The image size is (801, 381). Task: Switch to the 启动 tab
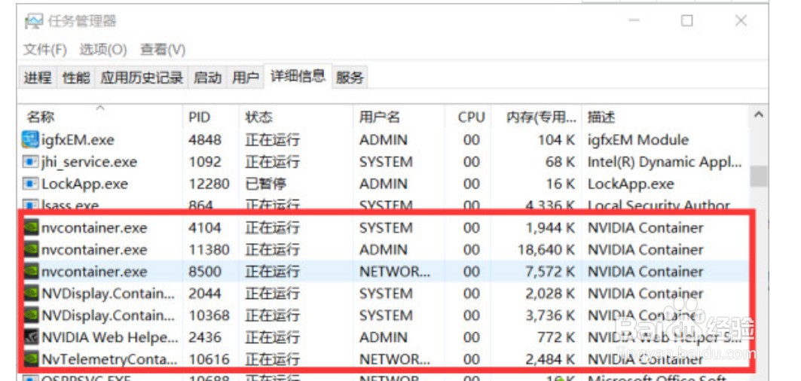click(x=207, y=78)
